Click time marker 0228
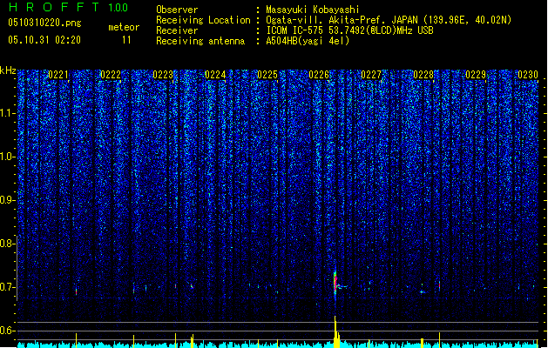The width and height of the screenshot is (548, 348). click(x=423, y=75)
